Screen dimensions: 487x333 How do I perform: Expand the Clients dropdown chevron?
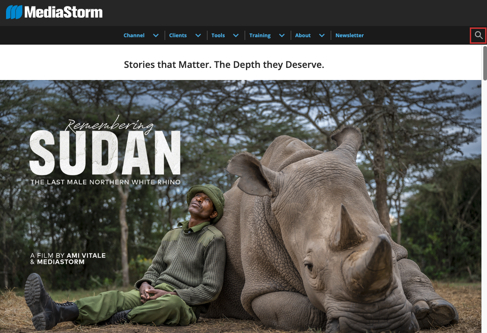[x=198, y=35]
